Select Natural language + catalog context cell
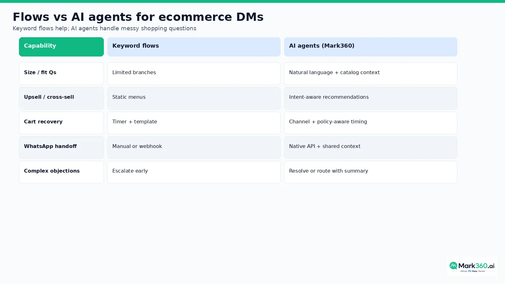This screenshot has height=284, width=505. (x=371, y=74)
